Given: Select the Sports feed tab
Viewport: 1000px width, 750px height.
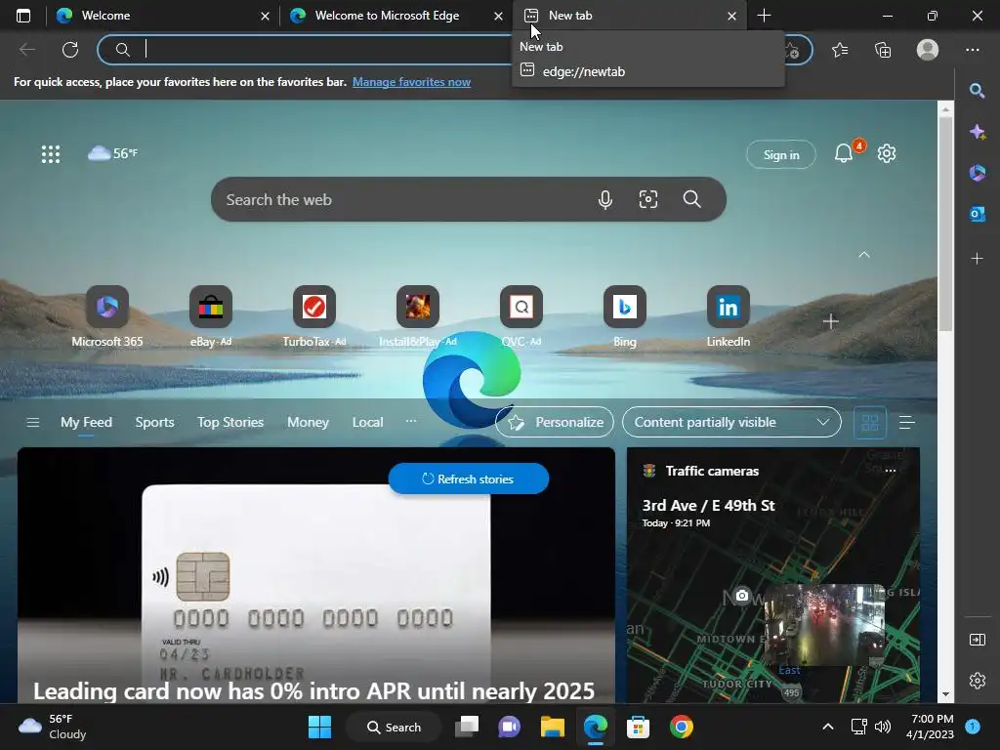Looking at the screenshot, I should click(x=154, y=422).
